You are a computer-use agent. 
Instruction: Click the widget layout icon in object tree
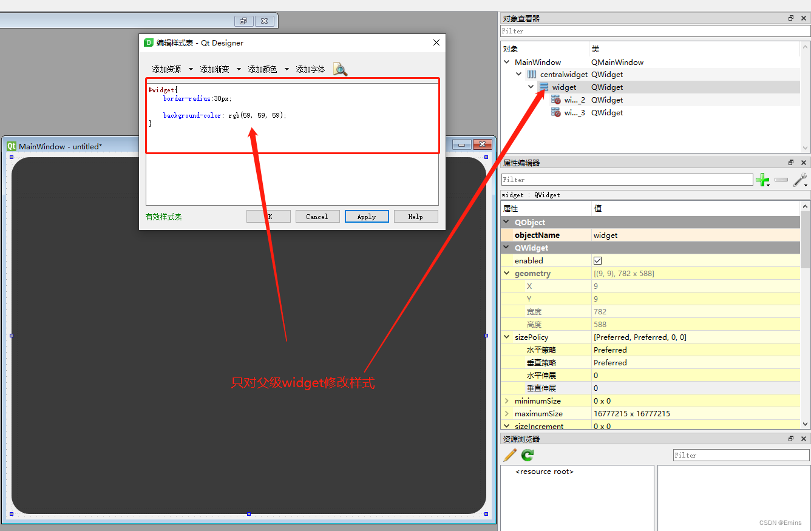(544, 87)
